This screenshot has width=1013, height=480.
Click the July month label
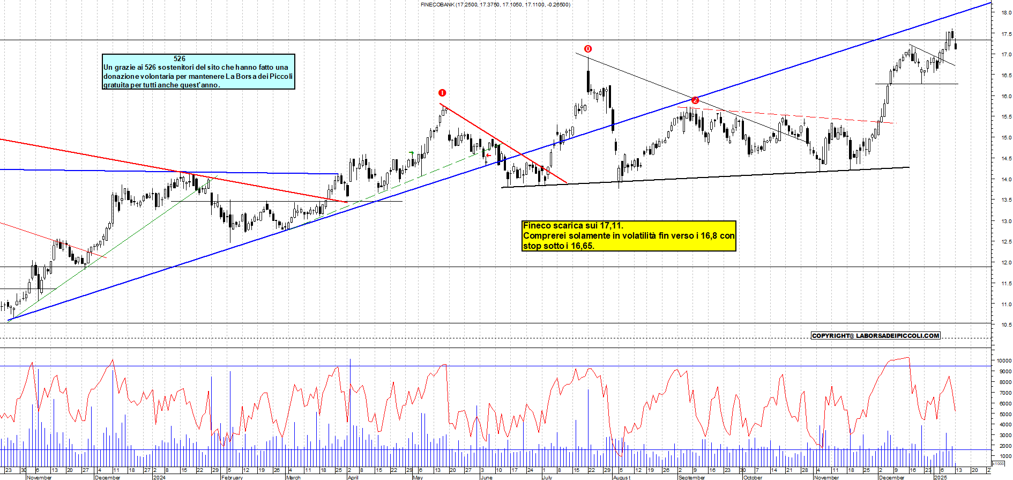(547, 477)
